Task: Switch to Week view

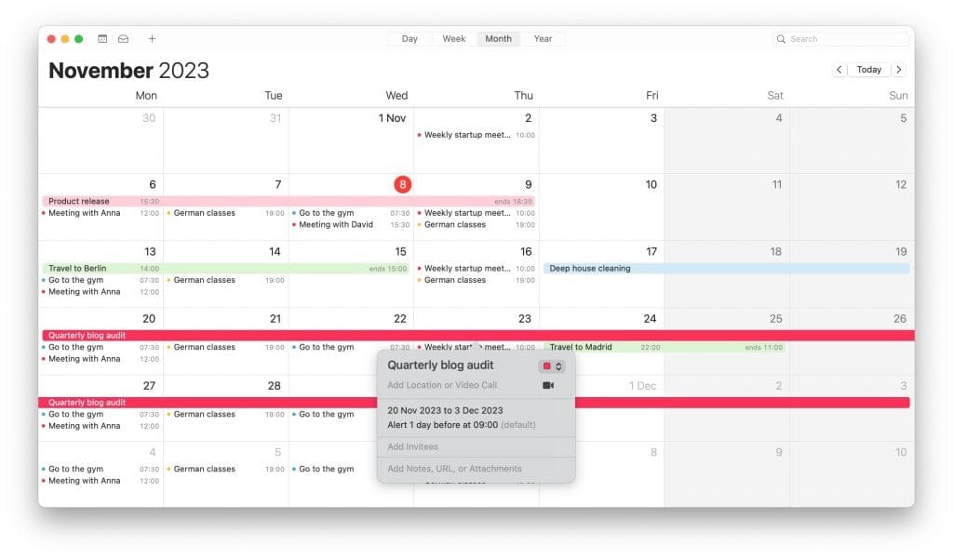Action: pyautogui.click(x=454, y=39)
